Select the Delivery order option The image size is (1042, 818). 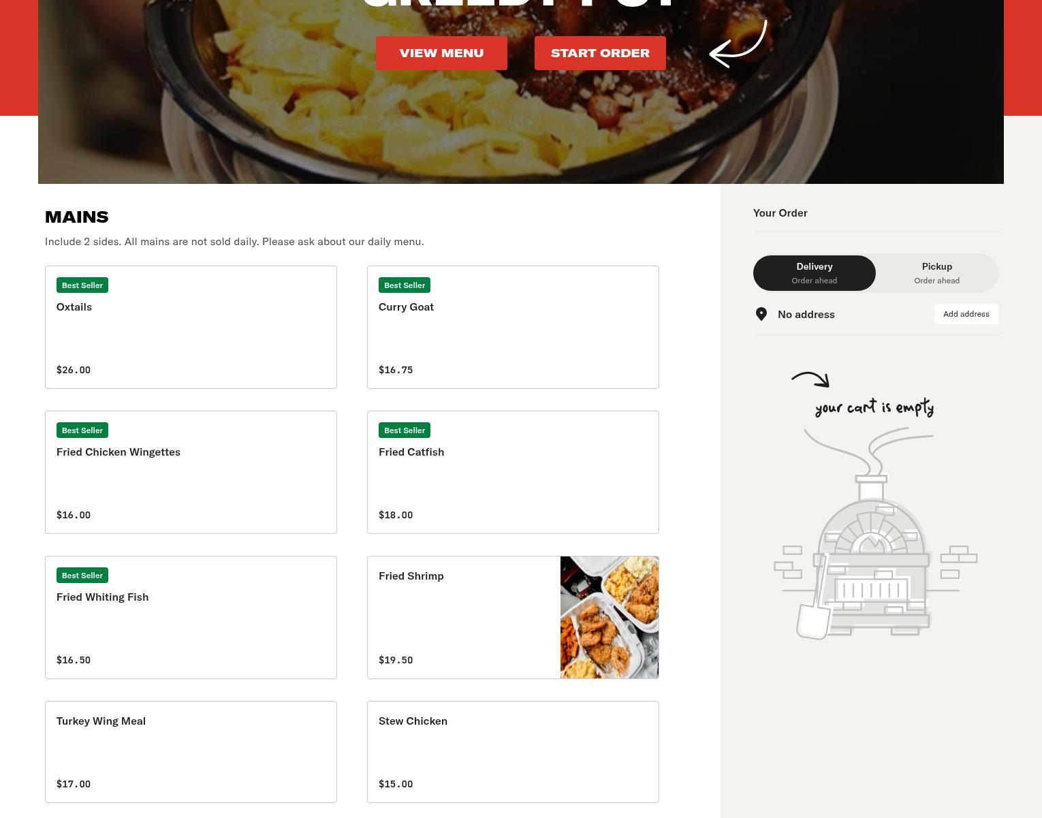pos(815,273)
